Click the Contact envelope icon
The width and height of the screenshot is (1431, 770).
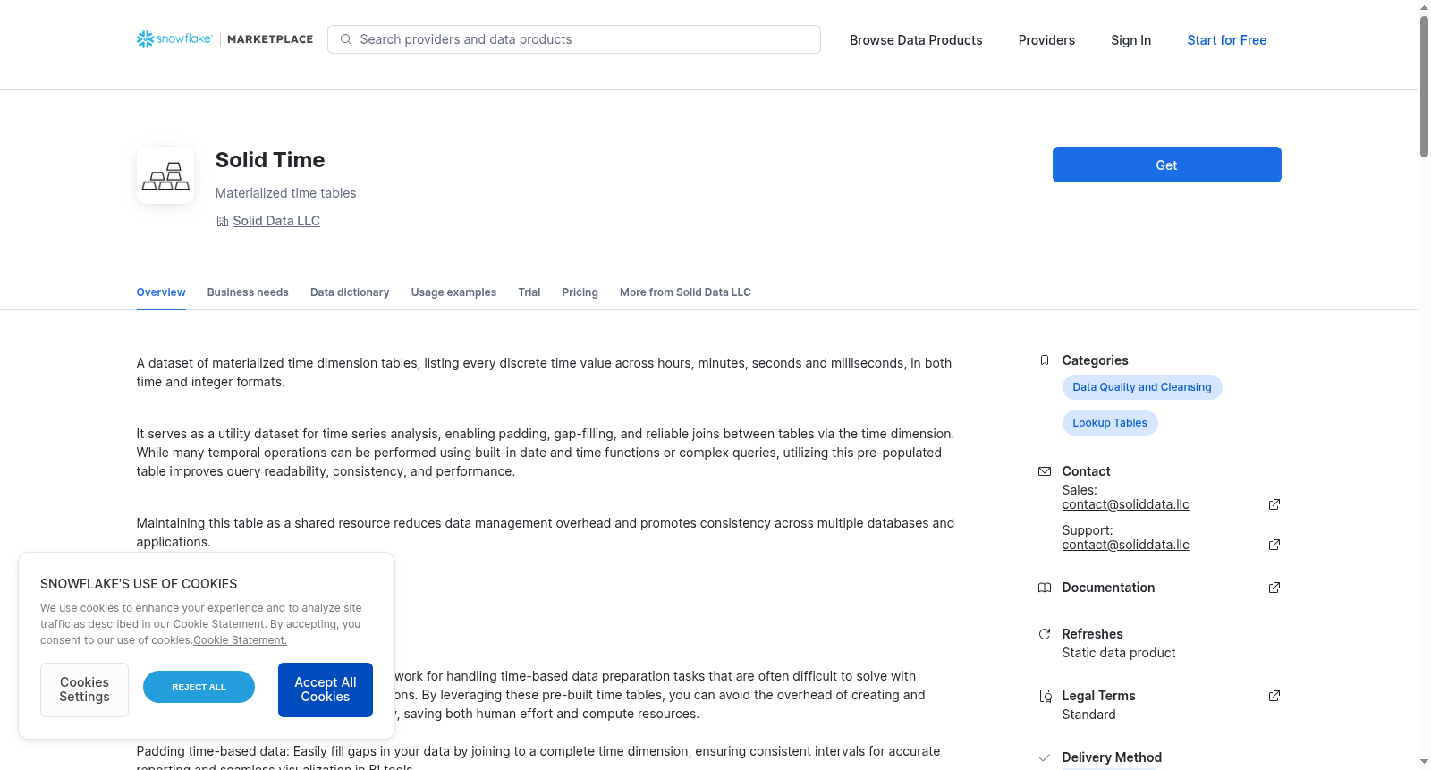click(x=1045, y=471)
